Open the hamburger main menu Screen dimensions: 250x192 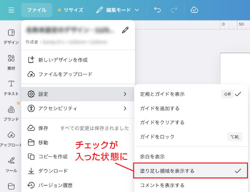coord(11,10)
